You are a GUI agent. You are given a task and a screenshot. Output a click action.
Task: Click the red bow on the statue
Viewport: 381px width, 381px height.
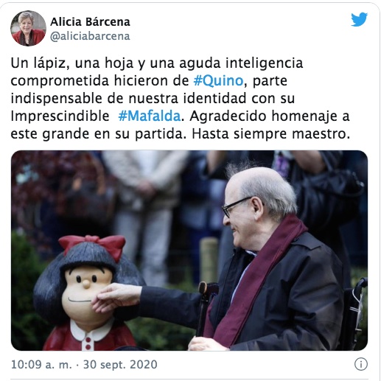[x=93, y=246]
